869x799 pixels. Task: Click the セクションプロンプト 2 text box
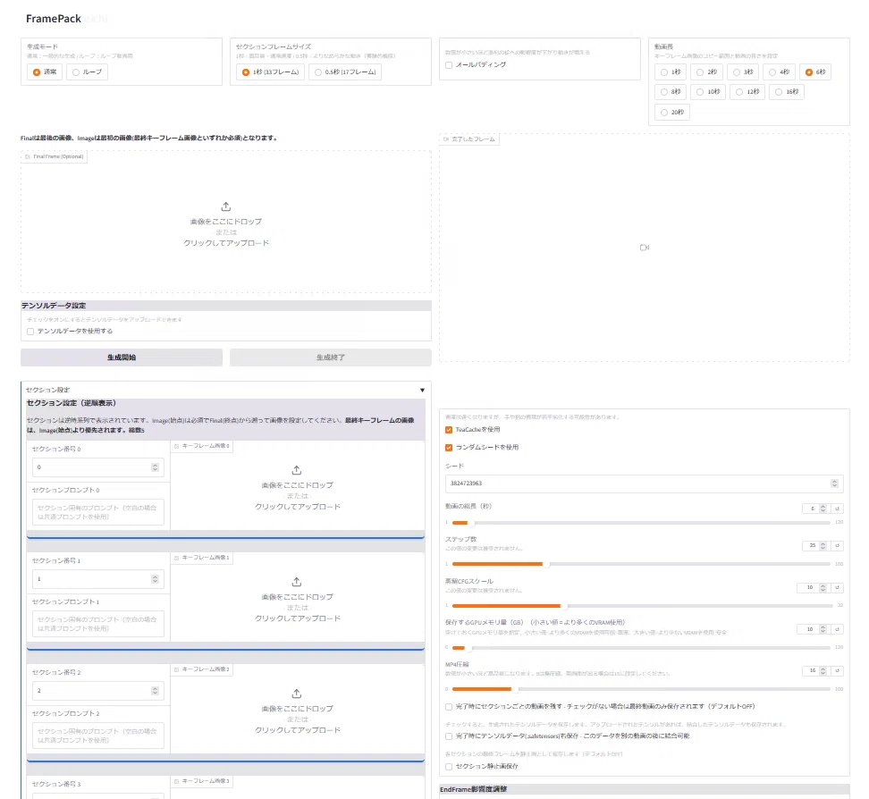click(98, 736)
